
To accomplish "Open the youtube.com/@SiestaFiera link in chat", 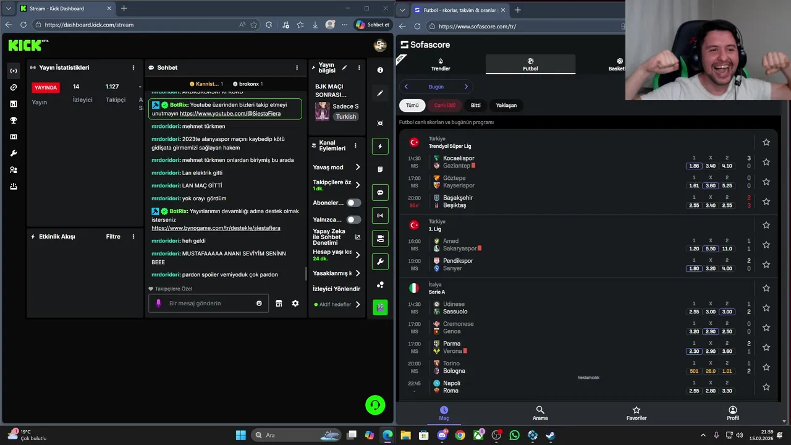I will (x=230, y=114).
